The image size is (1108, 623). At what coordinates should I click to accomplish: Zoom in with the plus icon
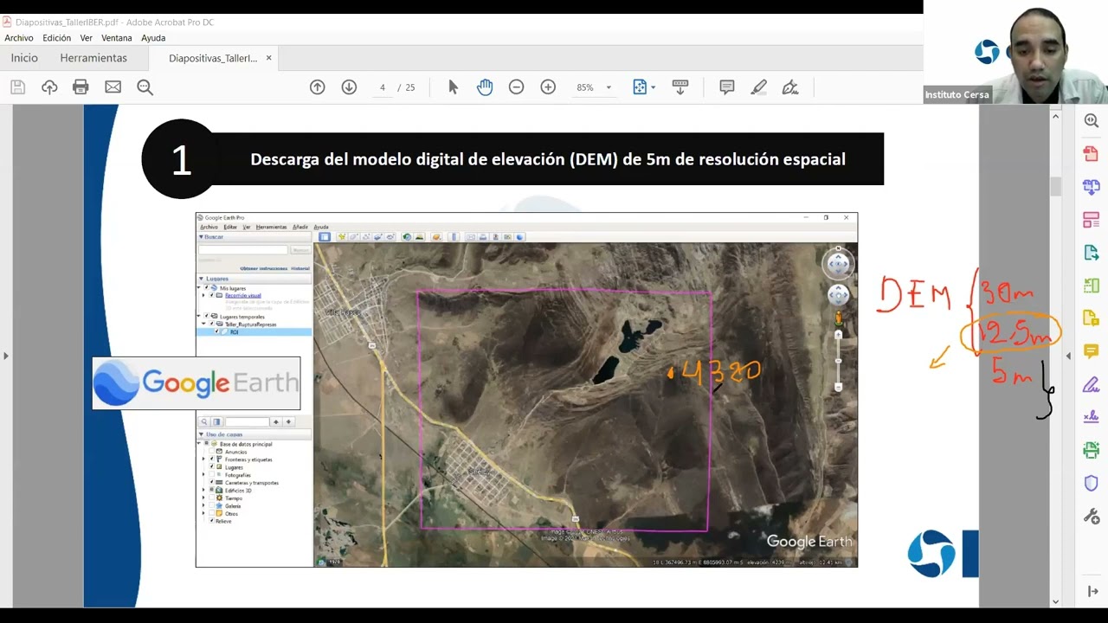tap(548, 87)
